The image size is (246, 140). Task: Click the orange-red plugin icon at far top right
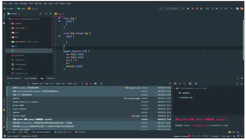pos(242,9)
